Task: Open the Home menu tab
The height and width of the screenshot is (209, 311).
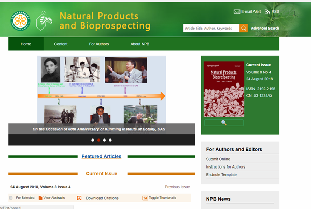Action: [x=26, y=44]
